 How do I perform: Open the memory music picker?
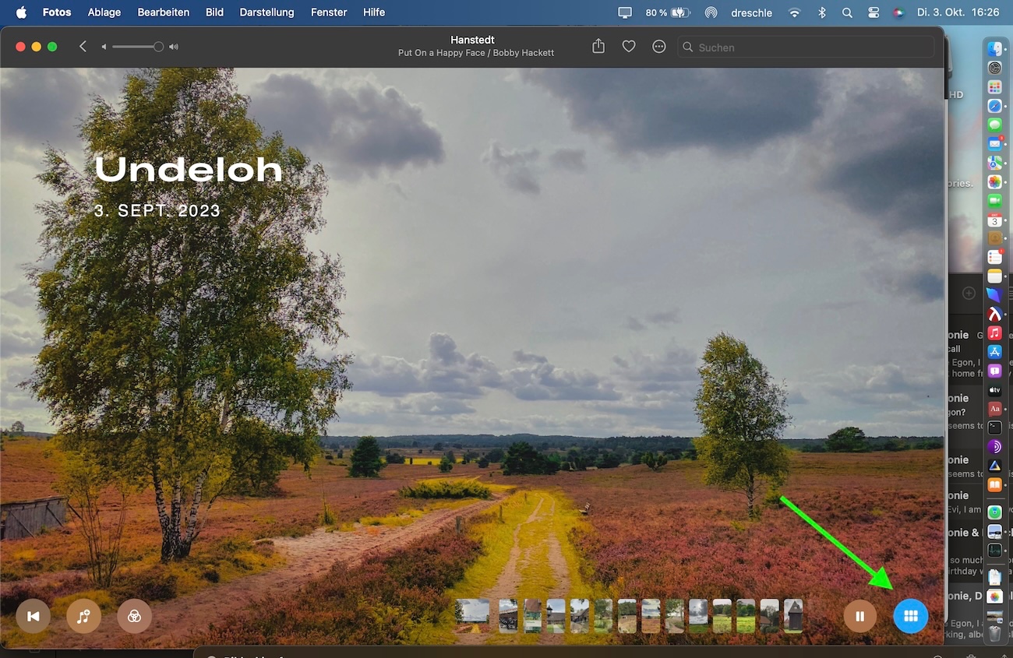(x=83, y=616)
